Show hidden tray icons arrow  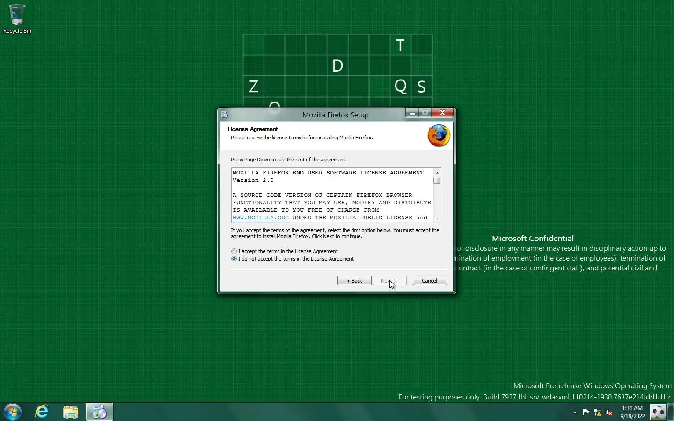click(x=575, y=412)
